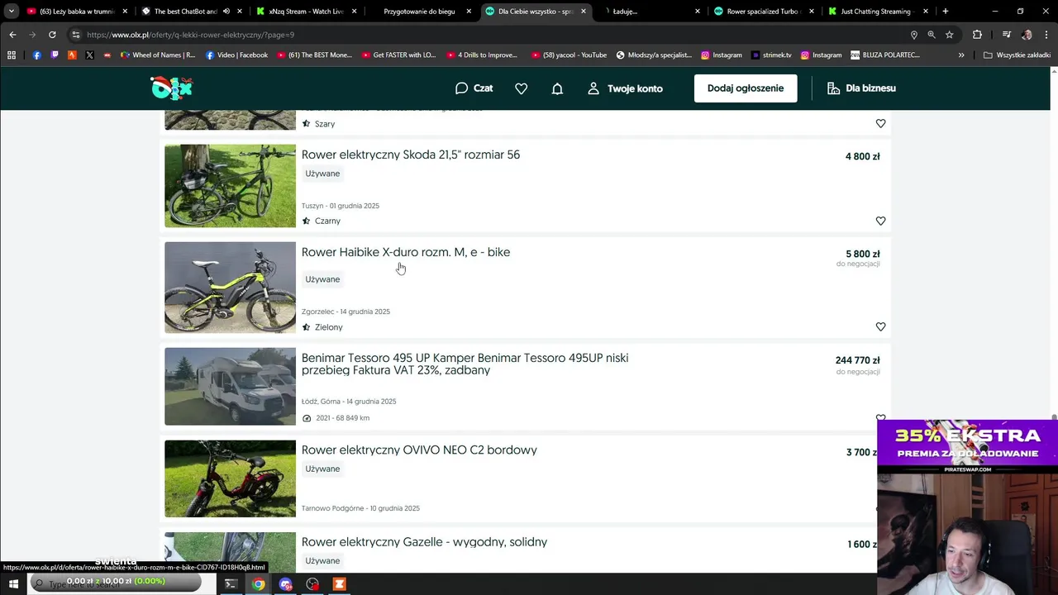Favorite the grey bike listing at top
This screenshot has height=595, width=1058.
880,123
